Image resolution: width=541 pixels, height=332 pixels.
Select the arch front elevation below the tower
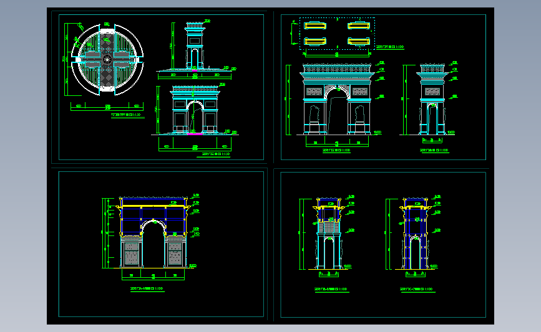tap(195, 110)
